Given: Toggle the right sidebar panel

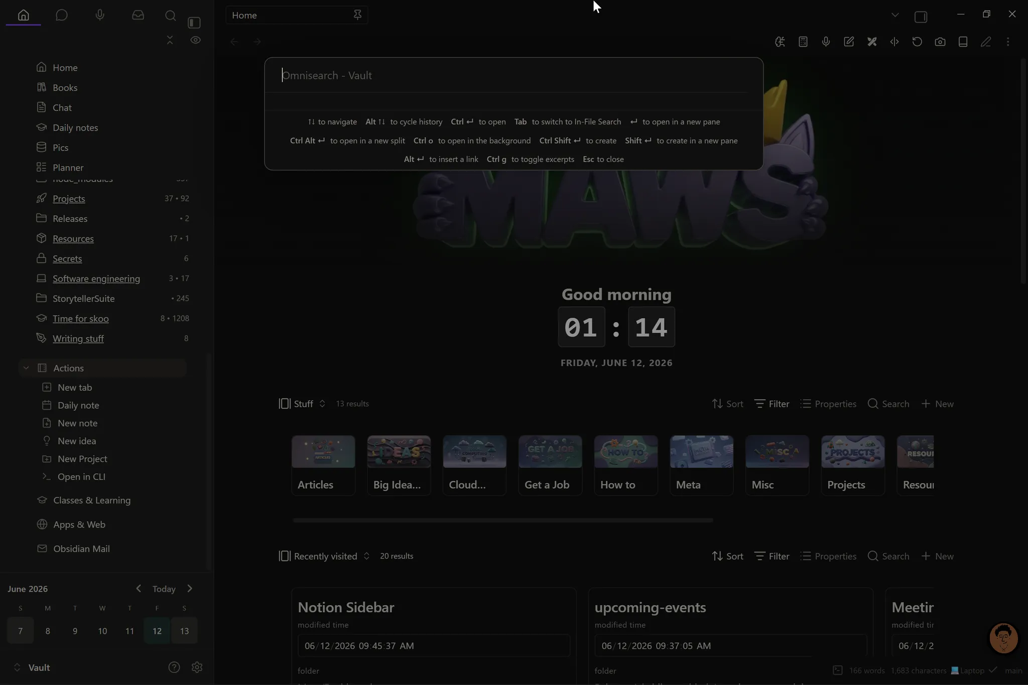Looking at the screenshot, I should (x=921, y=17).
